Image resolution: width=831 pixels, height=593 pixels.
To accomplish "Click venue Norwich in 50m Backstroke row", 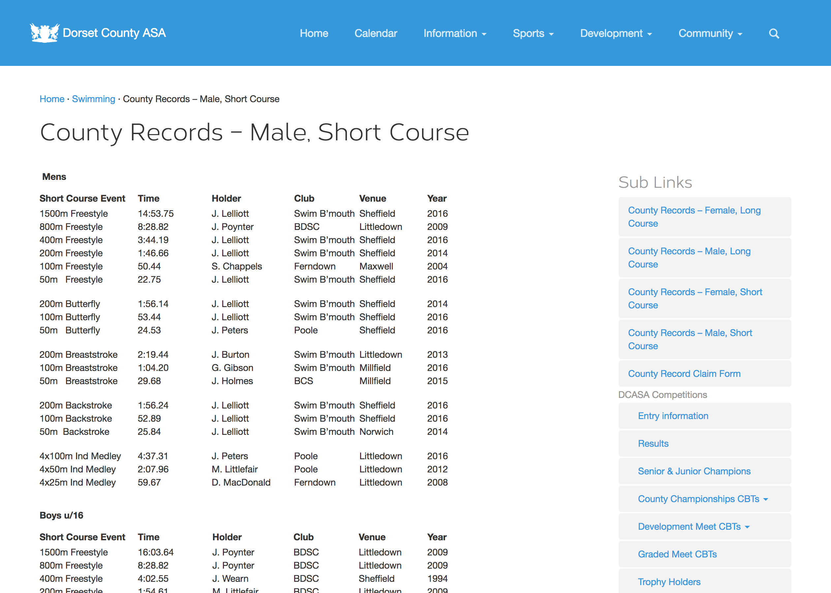I will click(376, 432).
